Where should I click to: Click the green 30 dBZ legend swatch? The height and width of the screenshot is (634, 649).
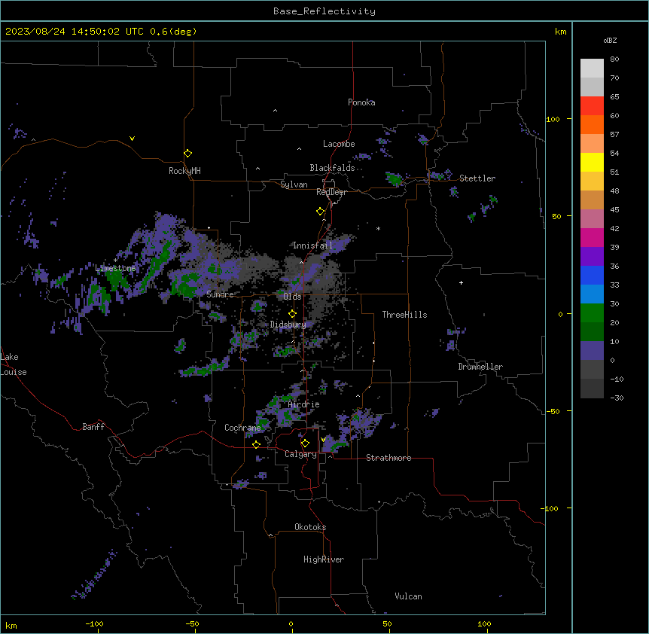pos(592,313)
